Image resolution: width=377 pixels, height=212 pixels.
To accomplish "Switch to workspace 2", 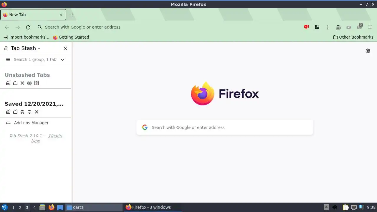I will (x=20, y=207).
